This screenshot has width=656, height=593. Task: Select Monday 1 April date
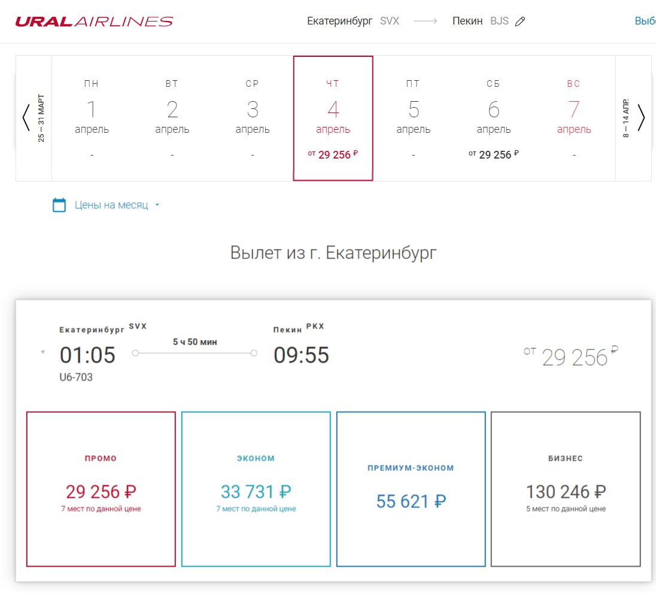click(x=92, y=118)
